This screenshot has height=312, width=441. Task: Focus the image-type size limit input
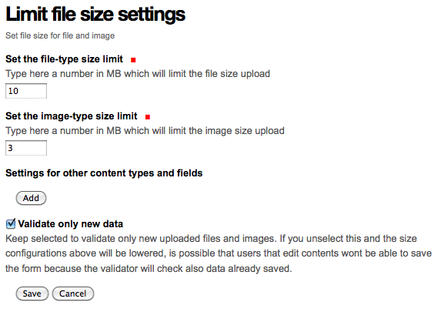click(x=26, y=148)
